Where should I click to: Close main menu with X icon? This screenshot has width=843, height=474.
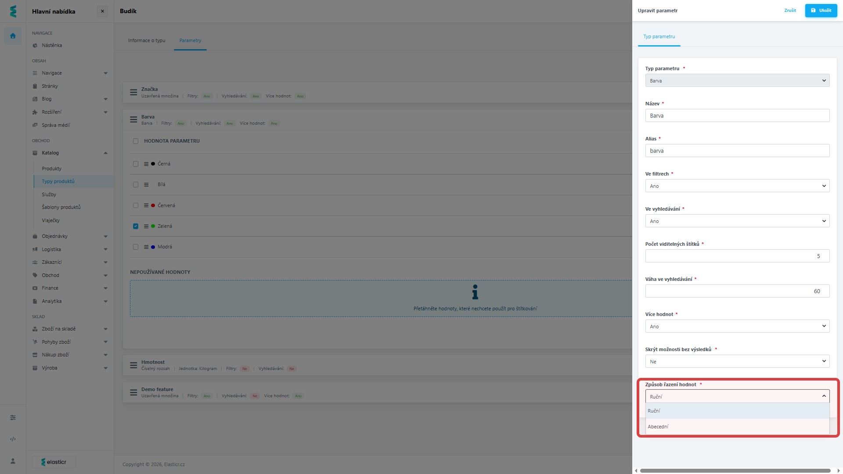pos(102,11)
